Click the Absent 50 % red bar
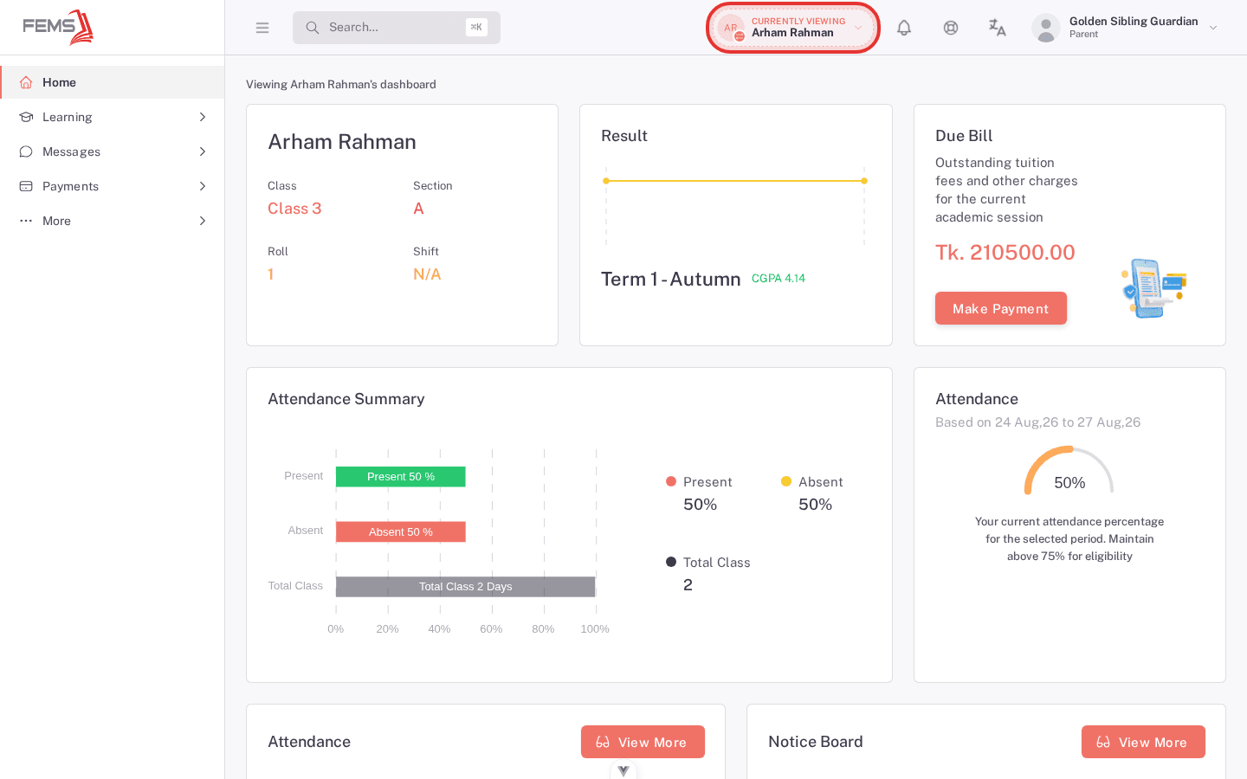The width and height of the screenshot is (1247, 779). pyautogui.click(x=401, y=531)
